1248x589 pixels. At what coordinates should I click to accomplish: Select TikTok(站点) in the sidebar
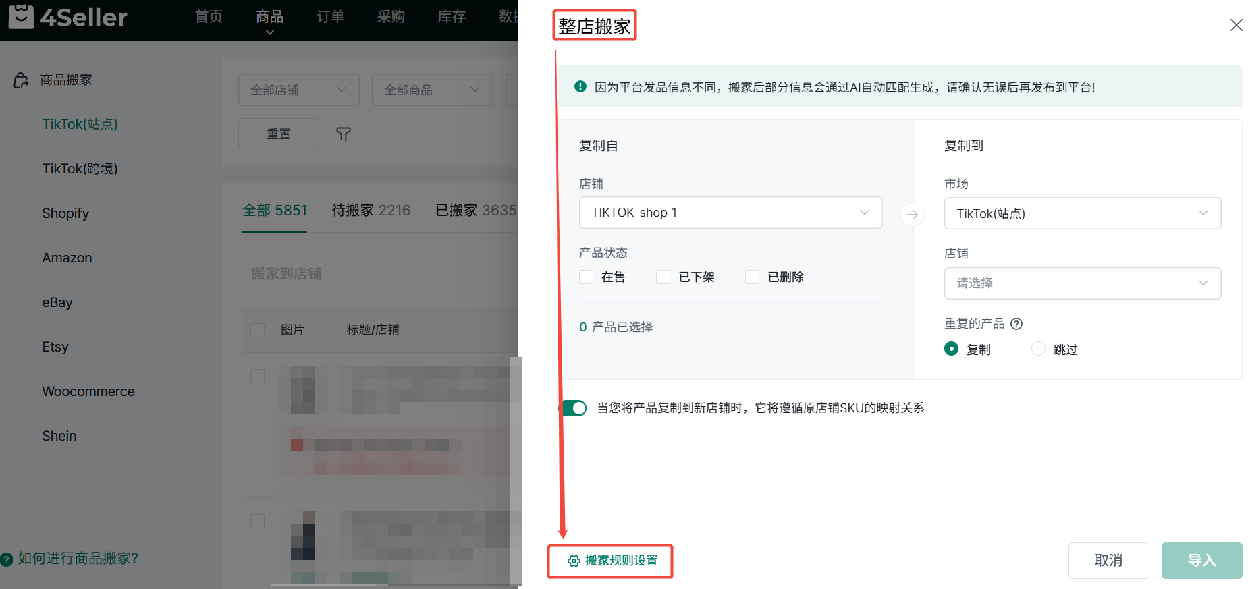[80, 124]
